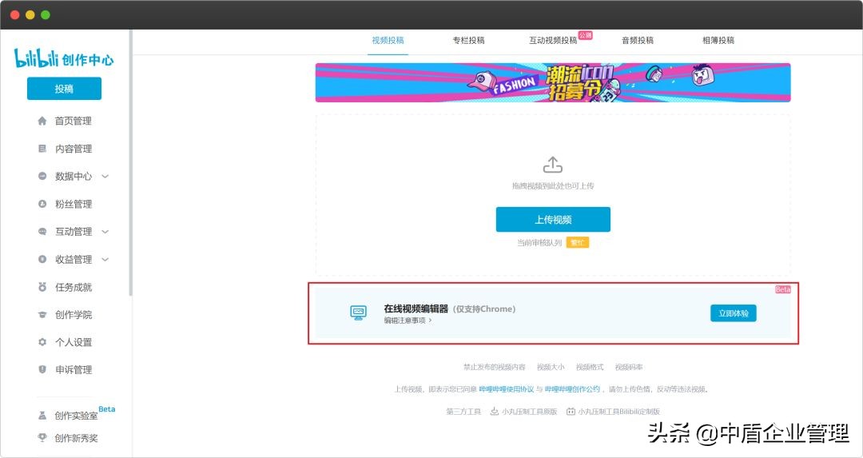Viewport: 863px width, 458px height.
Task: Open 创作实验室 in the sidebar
Action: (76, 416)
